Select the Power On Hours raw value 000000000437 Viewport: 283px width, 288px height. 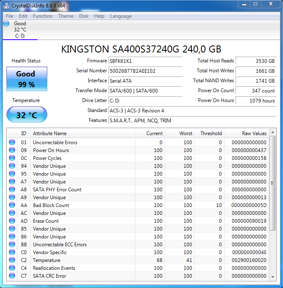pos(249,150)
